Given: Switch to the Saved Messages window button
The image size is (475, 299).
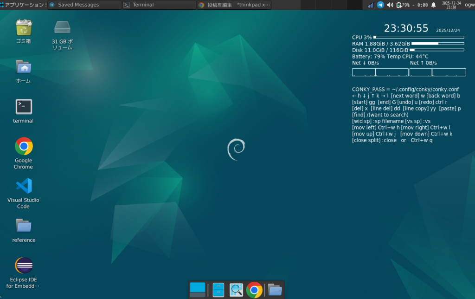Looking at the screenshot, I should (84, 5).
